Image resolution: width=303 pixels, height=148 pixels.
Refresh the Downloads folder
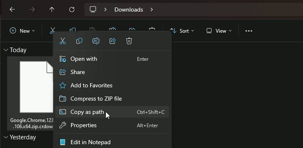pyautogui.click(x=72, y=9)
